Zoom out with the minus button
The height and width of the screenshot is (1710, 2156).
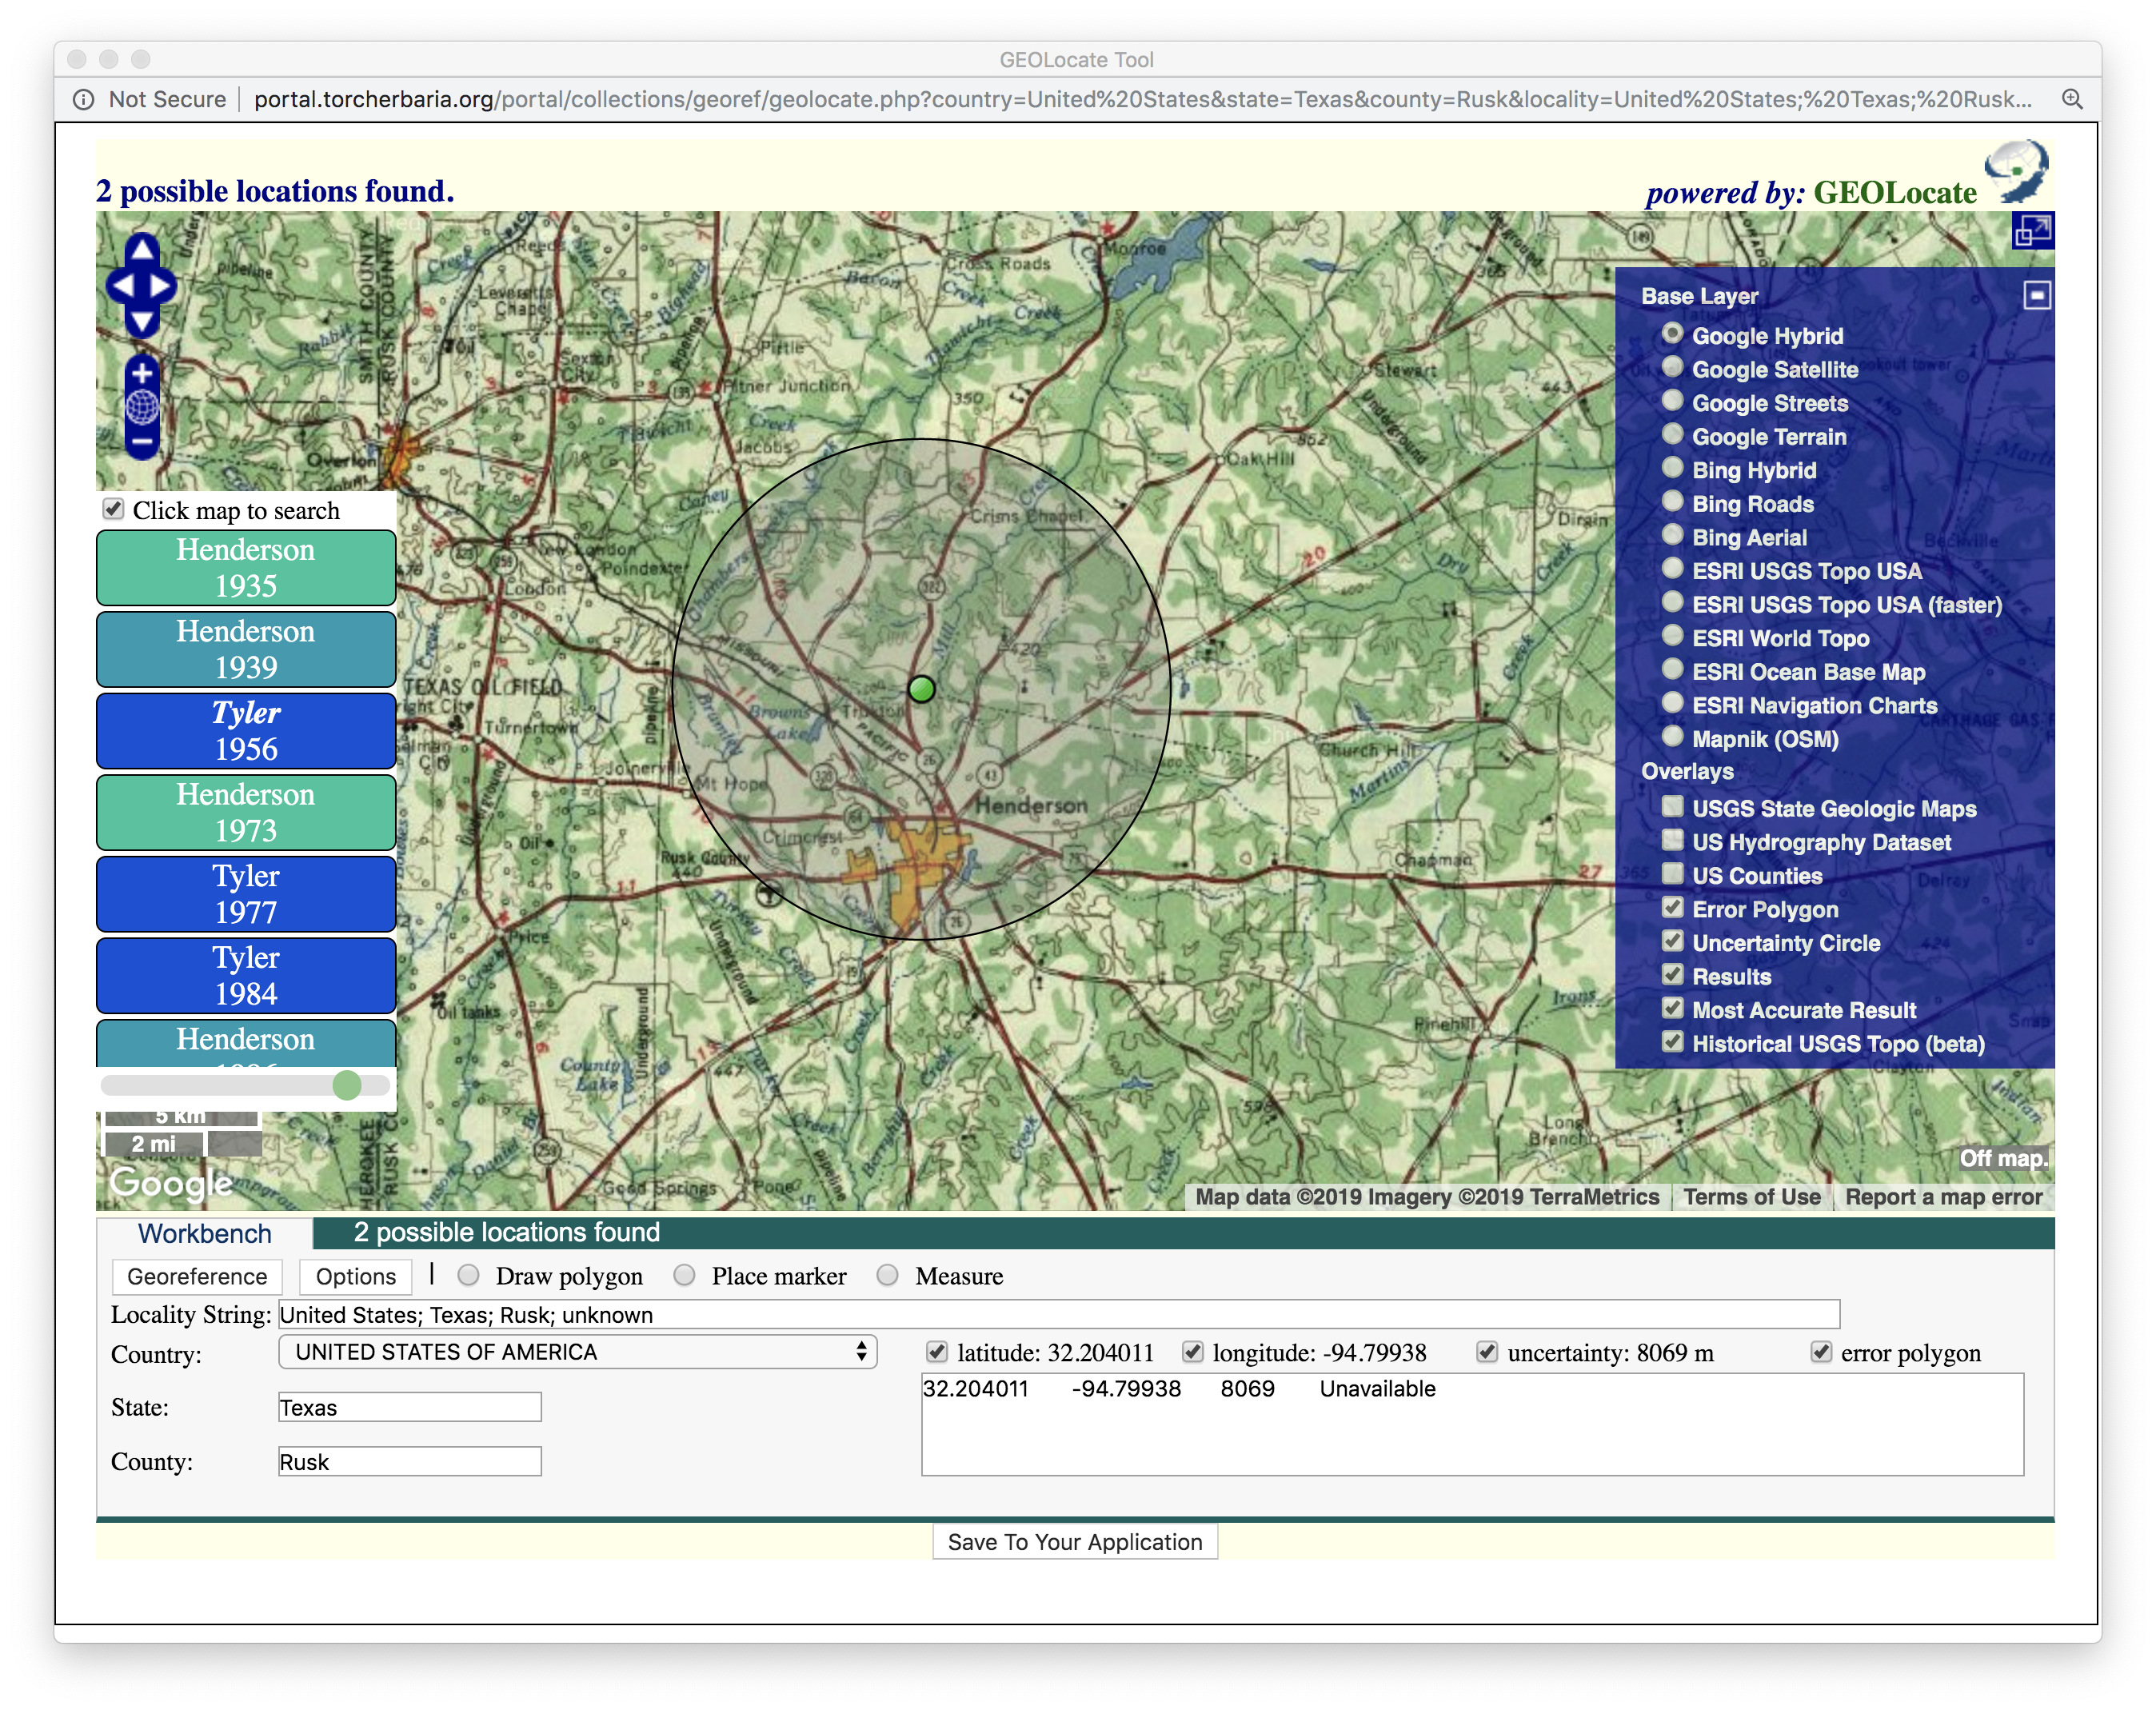coord(142,441)
